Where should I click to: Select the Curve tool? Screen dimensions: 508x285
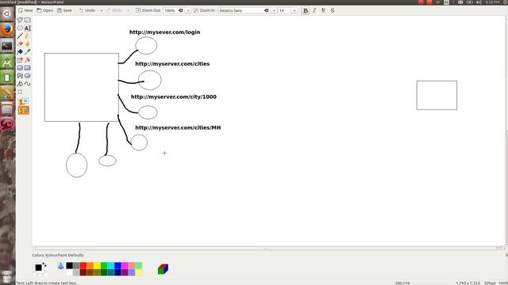28,84
